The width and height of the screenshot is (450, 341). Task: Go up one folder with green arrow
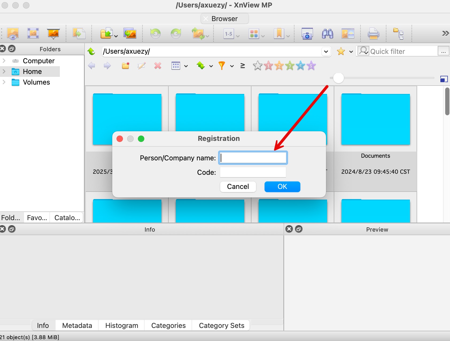[x=91, y=51]
